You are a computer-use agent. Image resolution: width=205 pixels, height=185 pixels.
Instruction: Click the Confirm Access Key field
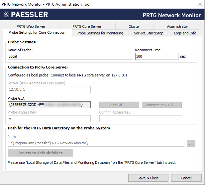[x=141, y=118]
